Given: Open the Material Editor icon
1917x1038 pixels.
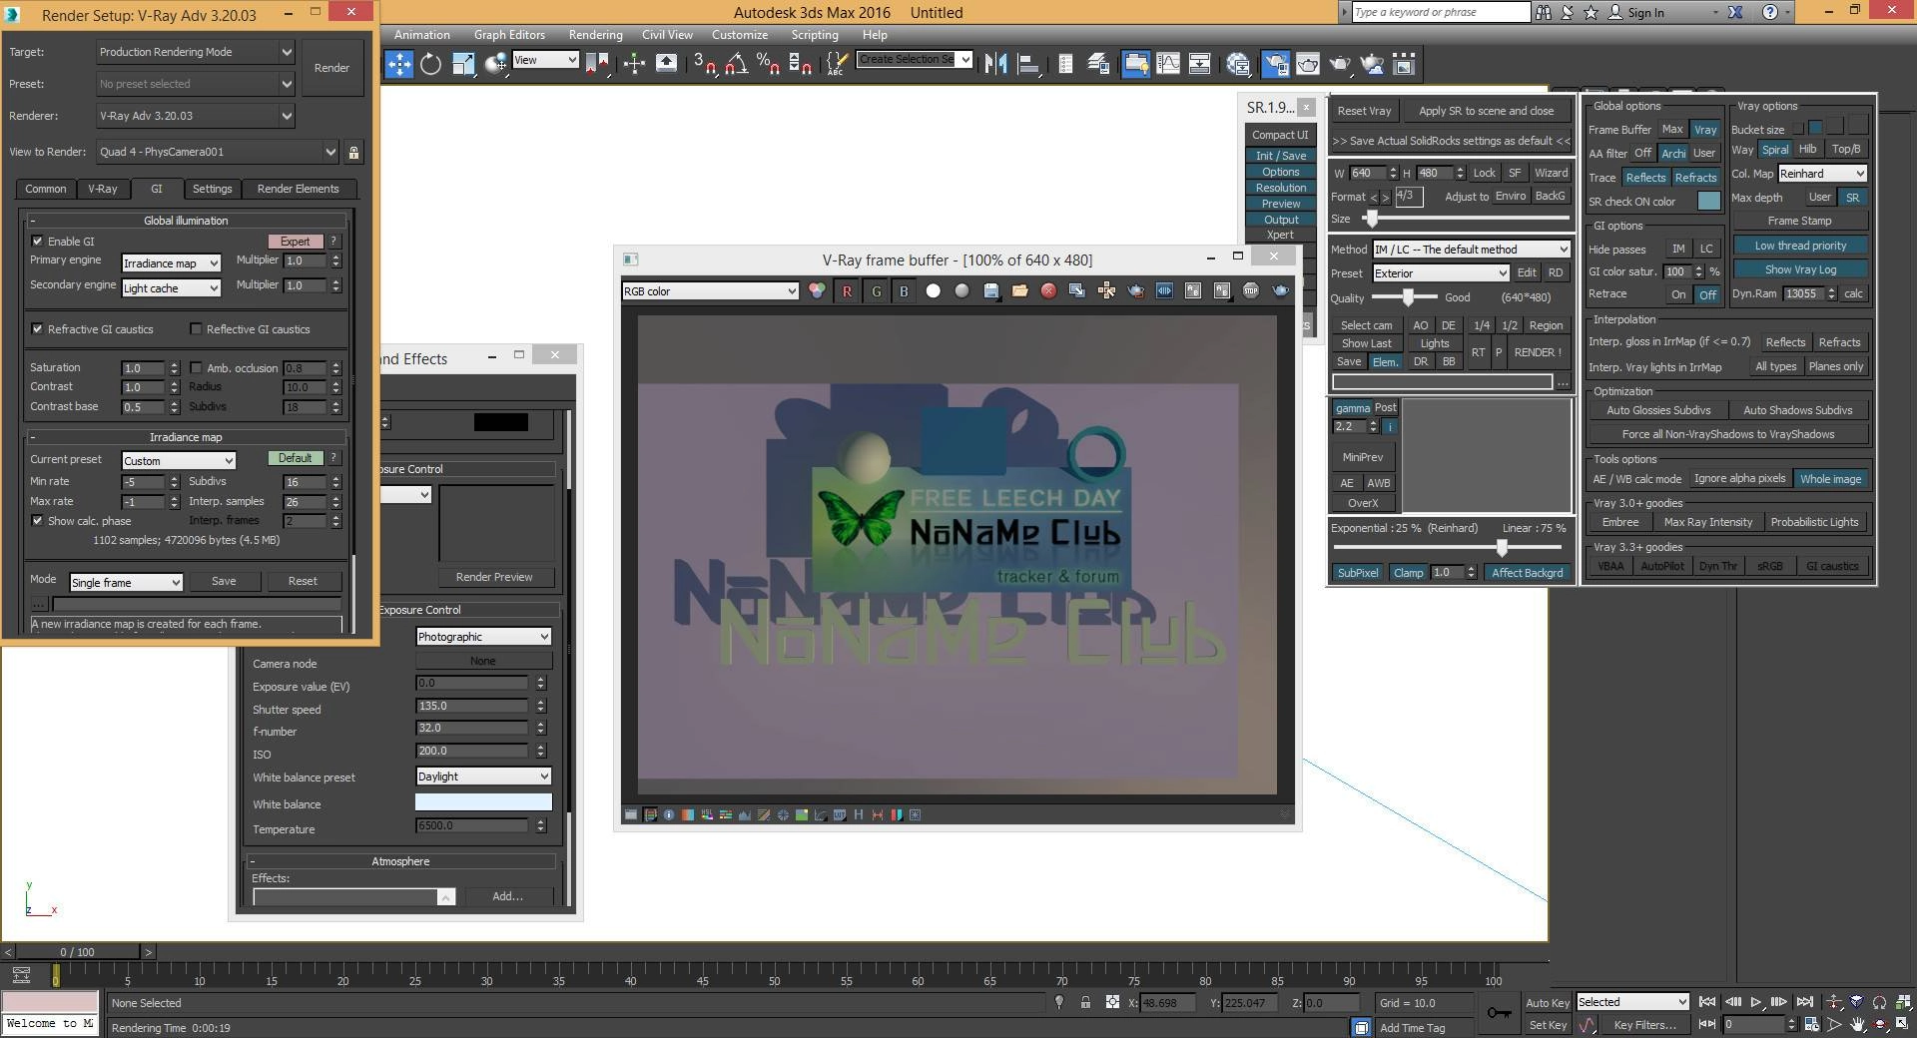Looking at the screenshot, I should click(1238, 65).
